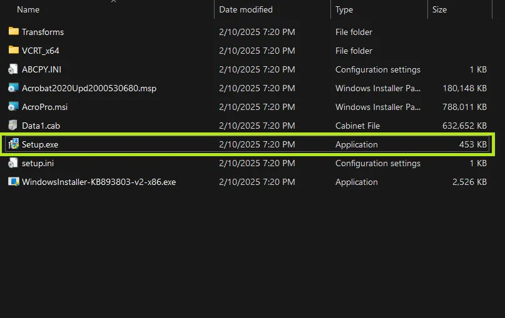This screenshot has height=318, width=505.
Task: Sort files by the Type column
Action: tap(344, 9)
